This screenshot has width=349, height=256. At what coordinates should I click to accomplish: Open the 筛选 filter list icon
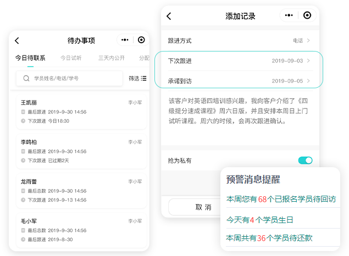coord(144,78)
